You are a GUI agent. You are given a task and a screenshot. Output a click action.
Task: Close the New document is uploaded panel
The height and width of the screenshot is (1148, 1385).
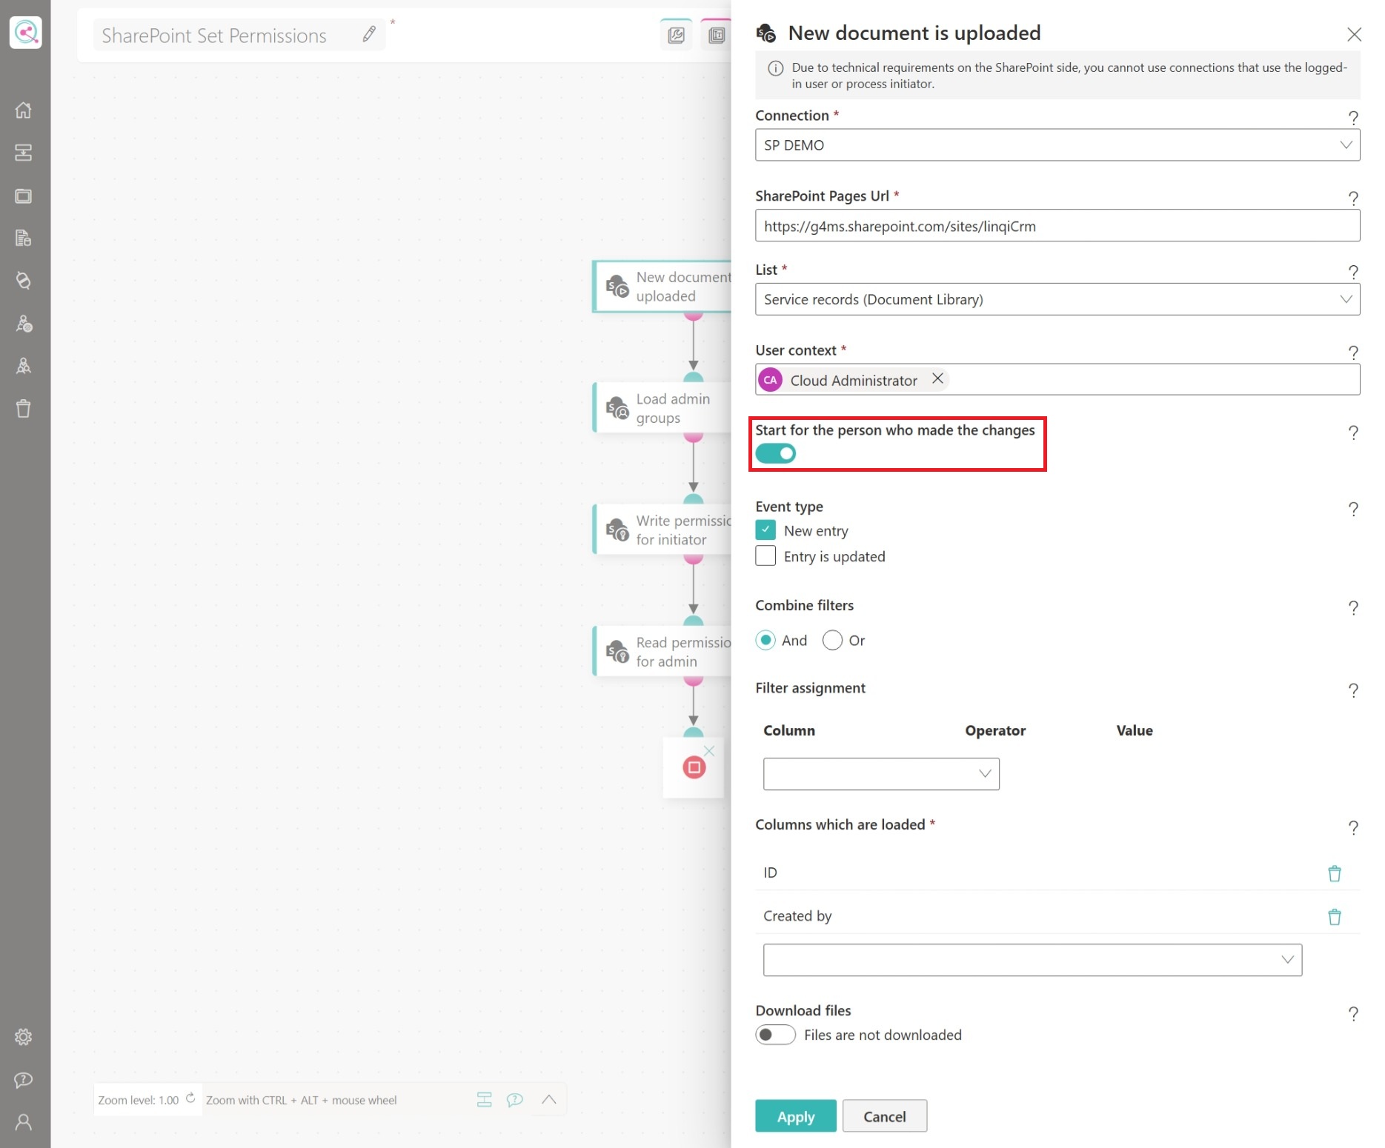tap(1354, 34)
